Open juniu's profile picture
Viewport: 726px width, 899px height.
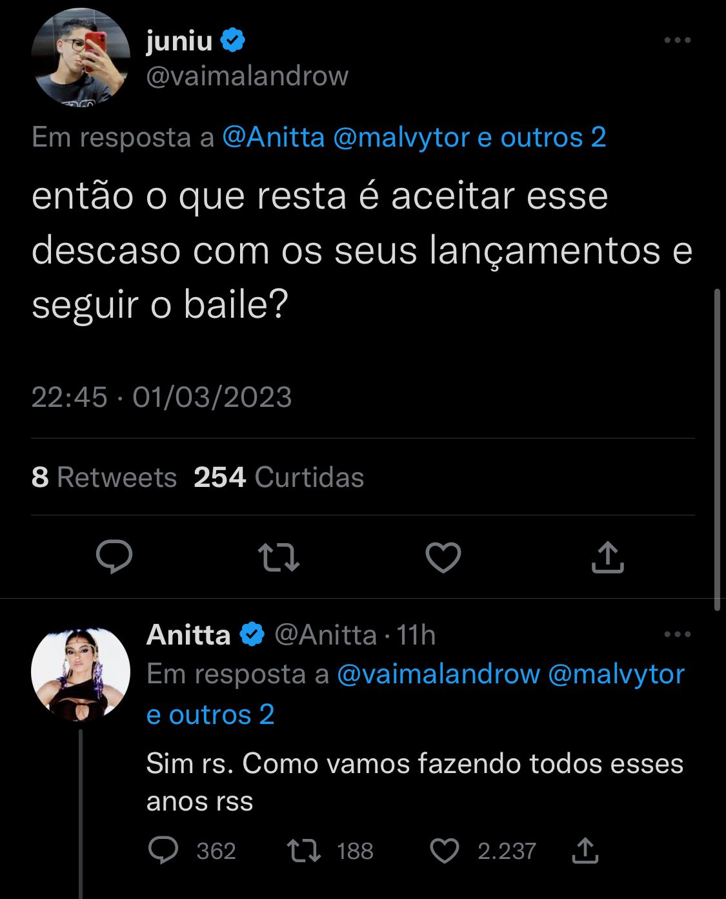(81, 57)
